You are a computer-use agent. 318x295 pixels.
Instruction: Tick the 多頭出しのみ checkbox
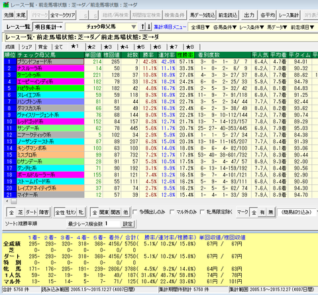[x=134, y=212]
